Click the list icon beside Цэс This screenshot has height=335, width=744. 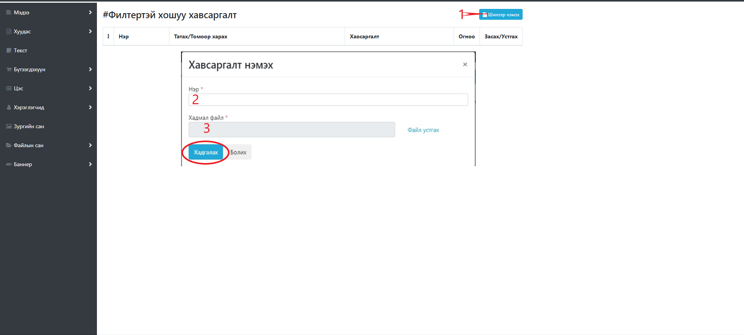click(x=9, y=88)
